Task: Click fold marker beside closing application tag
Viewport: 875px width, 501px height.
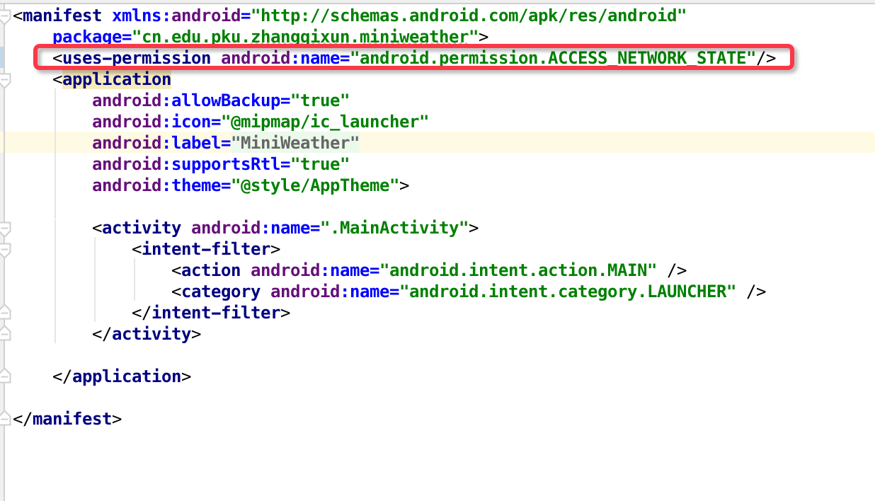Action: (x=5, y=376)
